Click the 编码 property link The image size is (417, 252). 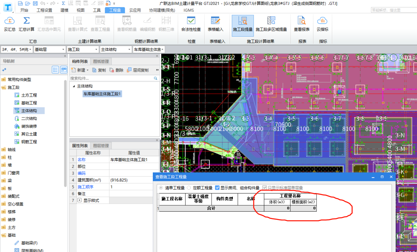pyautogui.click(x=82, y=173)
